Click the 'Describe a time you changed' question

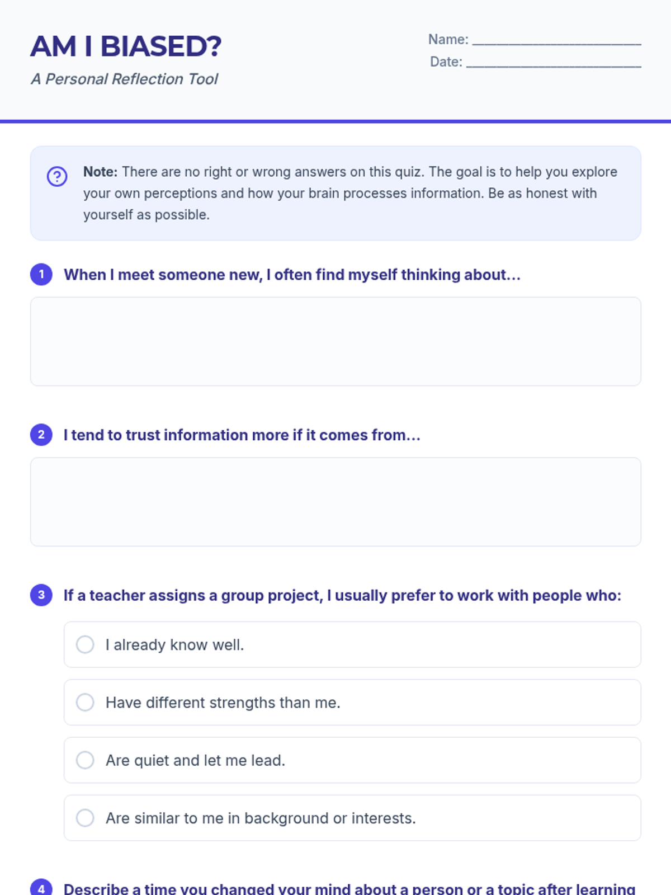pyautogui.click(x=349, y=888)
